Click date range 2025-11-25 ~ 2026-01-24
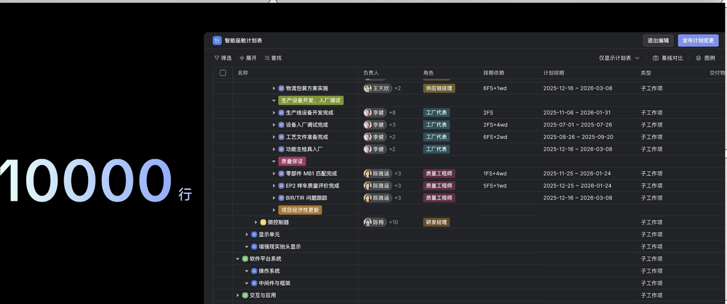The image size is (727, 304). coord(577,174)
